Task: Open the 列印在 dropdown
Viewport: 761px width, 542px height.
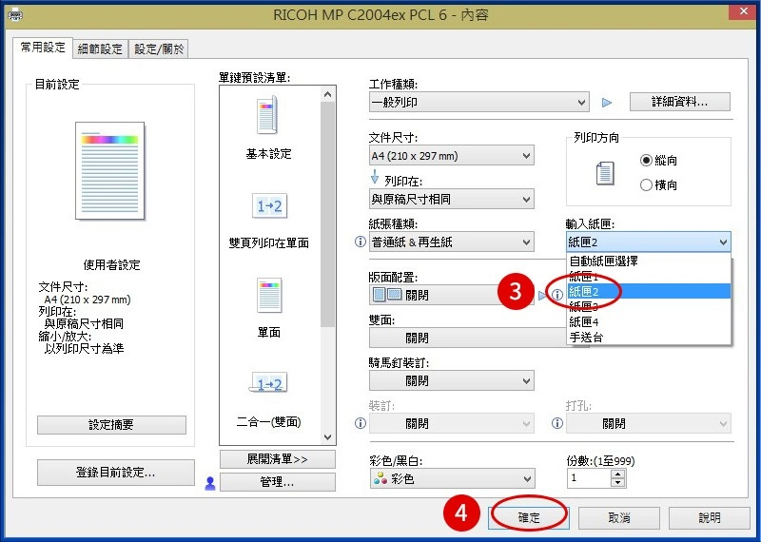Action: pos(451,199)
